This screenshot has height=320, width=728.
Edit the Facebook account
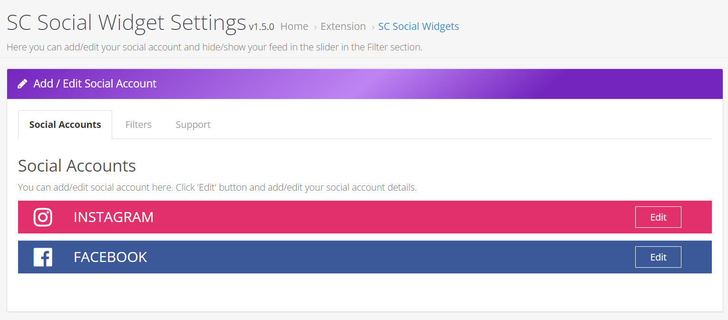click(658, 257)
